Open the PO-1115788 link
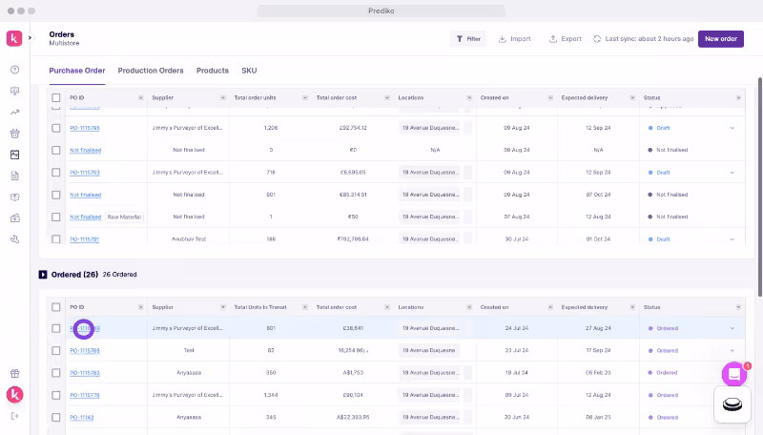763x435 pixels. point(85,350)
